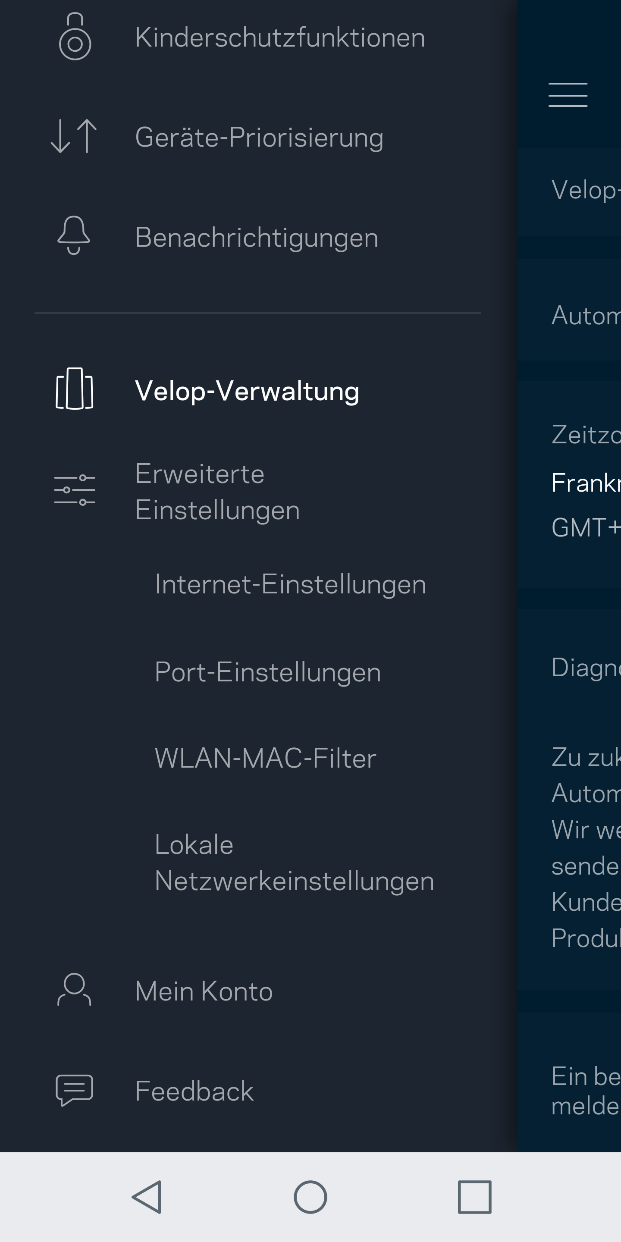Select Geräte-Priorisierung from the menu

pyautogui.click(x=259, y=137)
